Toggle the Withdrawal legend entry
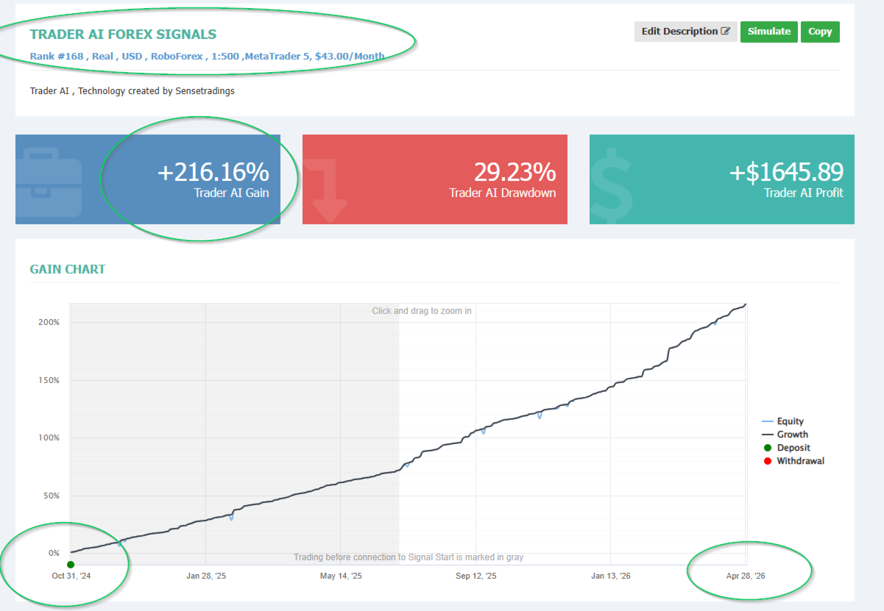Image resolution: width=884 pixels, height=611 pixels. click(x=793, y=461)
